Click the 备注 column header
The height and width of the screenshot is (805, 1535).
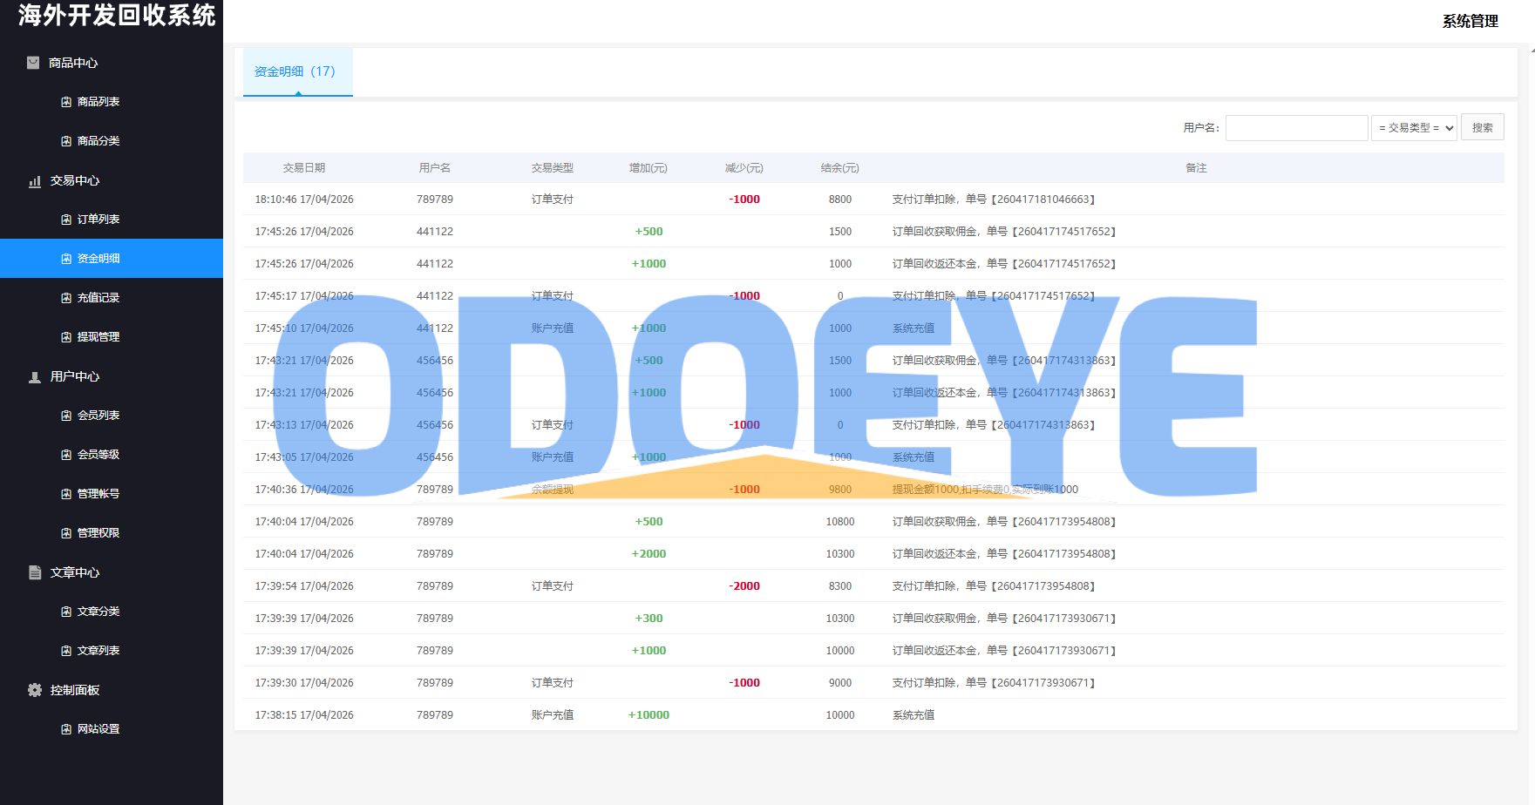point(1196,168)
